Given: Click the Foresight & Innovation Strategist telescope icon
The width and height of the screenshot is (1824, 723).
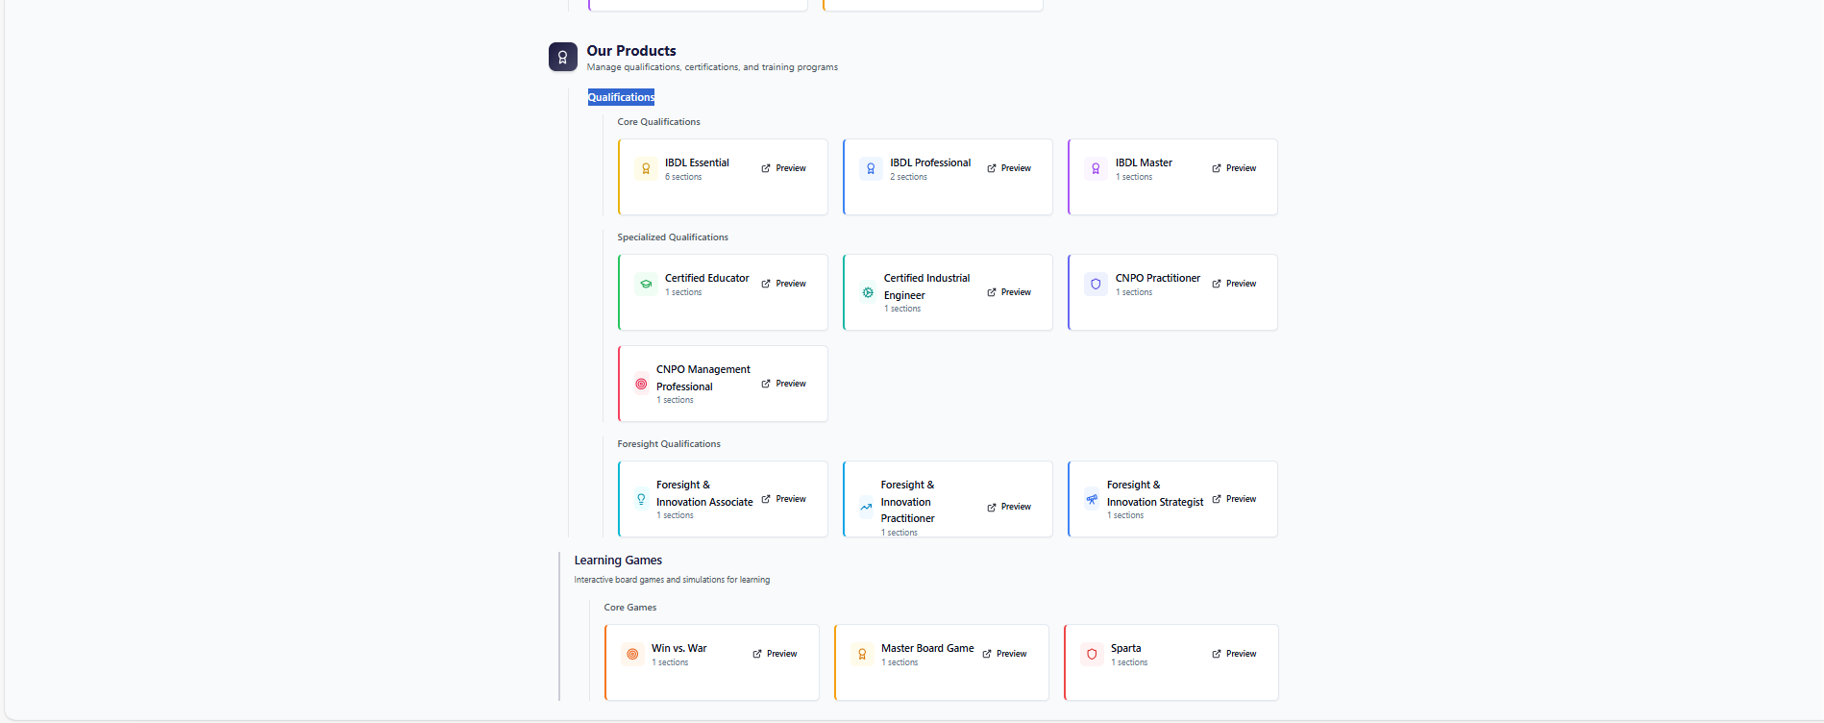Looking at the screenshot, I should pyautogui.click(x=1092, y=499).
